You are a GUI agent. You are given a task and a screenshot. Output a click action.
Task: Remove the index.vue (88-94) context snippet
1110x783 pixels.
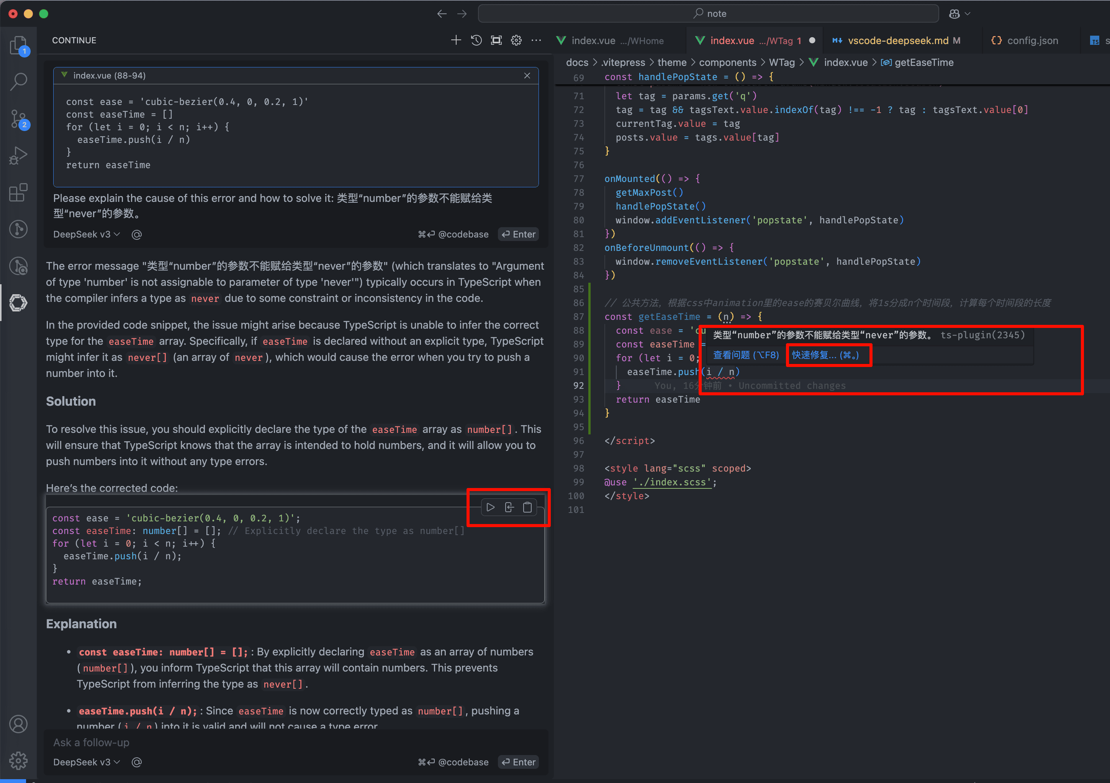527,75
